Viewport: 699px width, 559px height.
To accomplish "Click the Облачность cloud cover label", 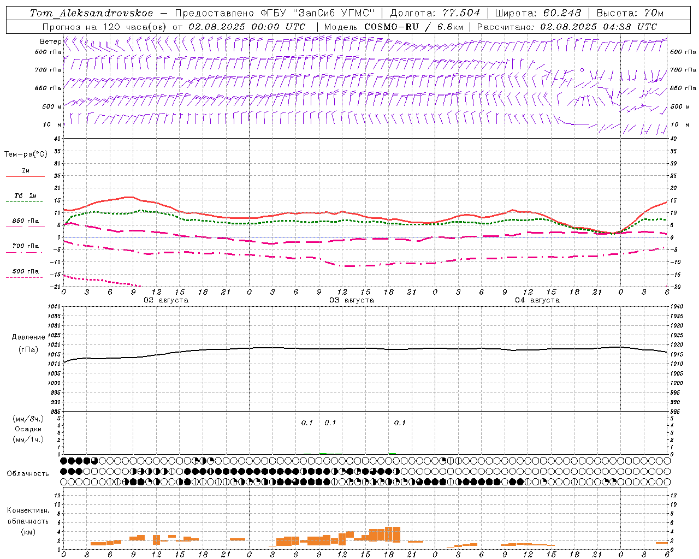I will [28, 473].
